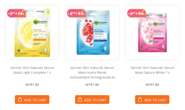View the blue Hydra Bomb mask product image
Image resolution: width=185 pixels, height=110 pixels.
(92, 32)
